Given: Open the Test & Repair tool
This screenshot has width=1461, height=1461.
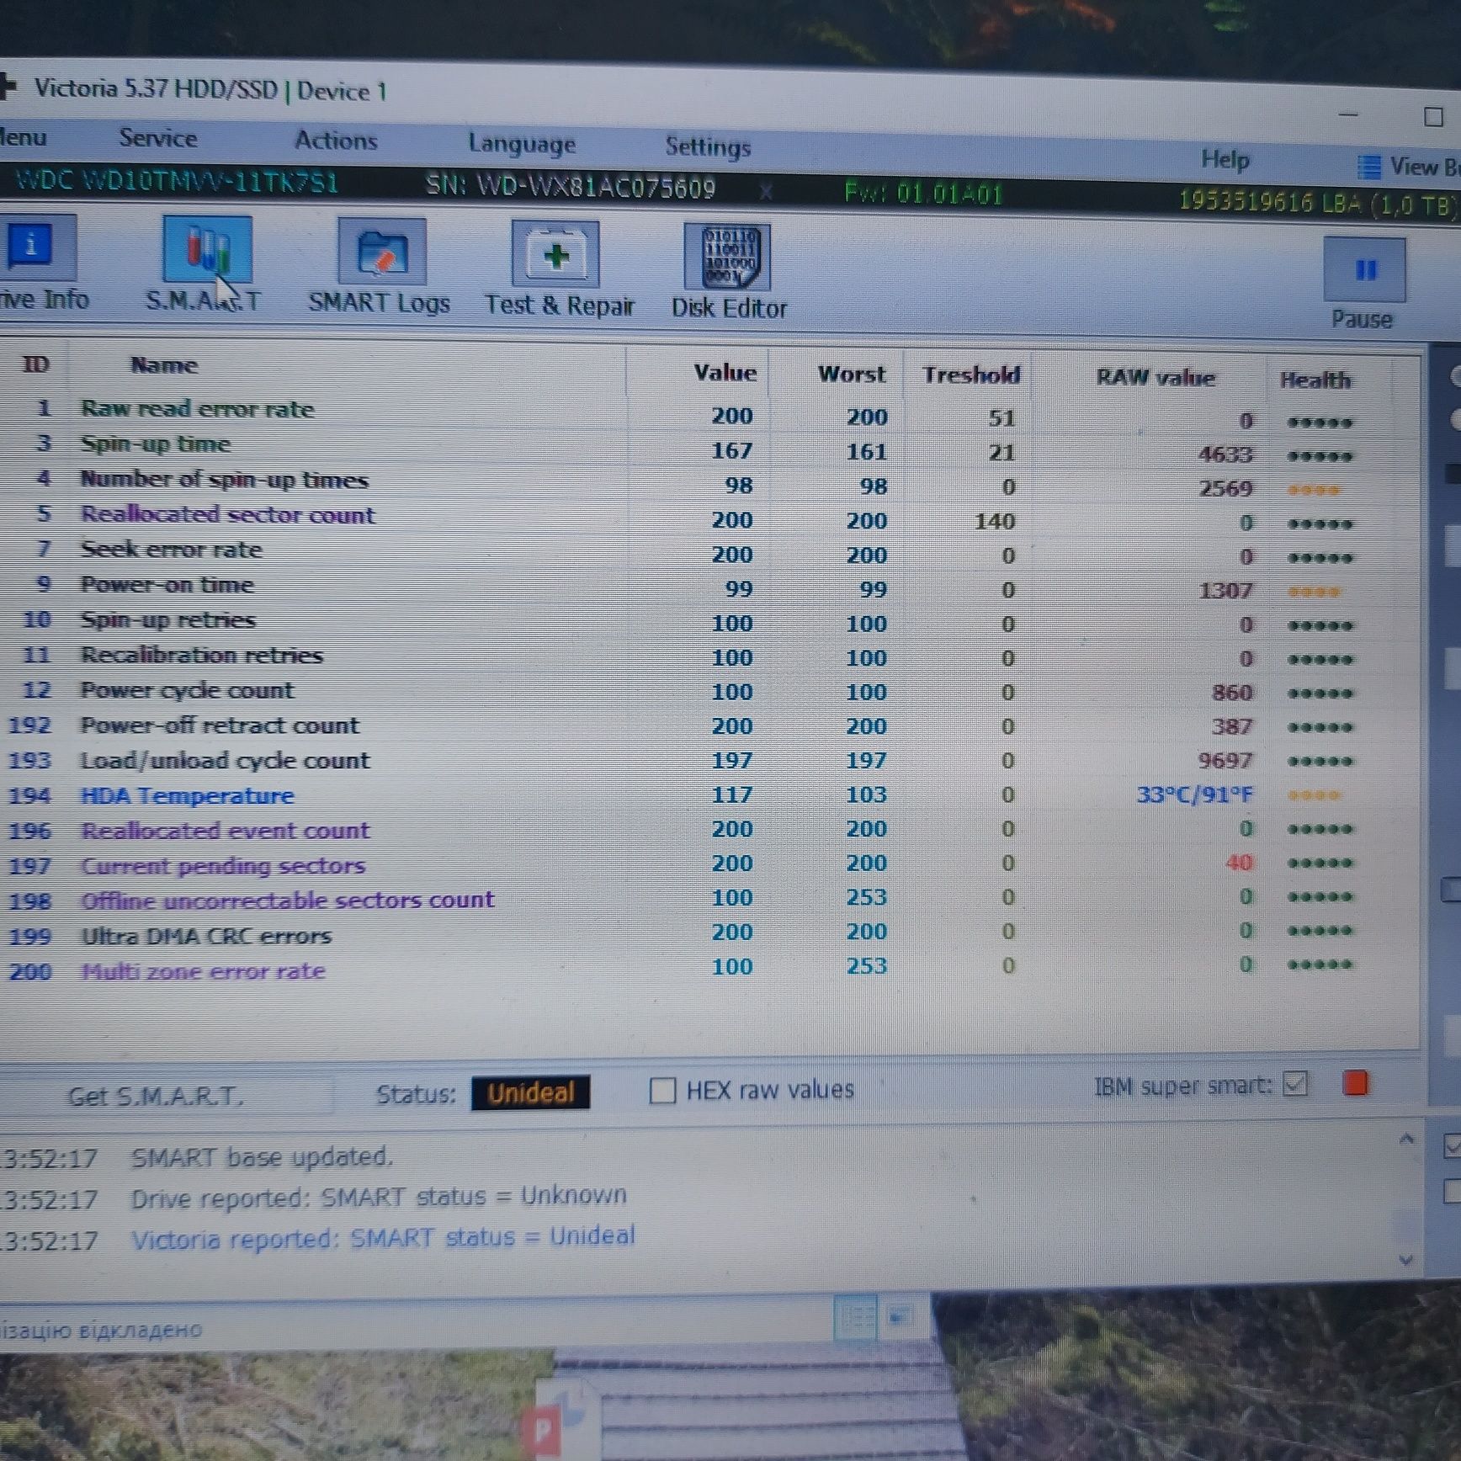Looking at the screenshot, I should [555, 254].
